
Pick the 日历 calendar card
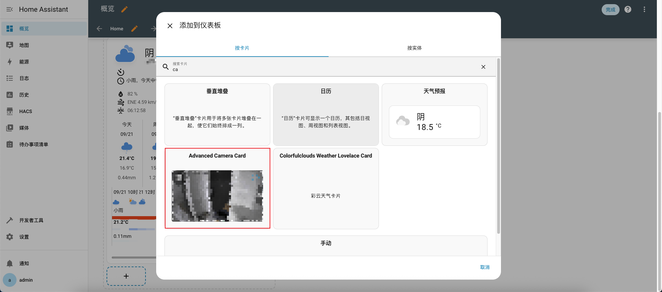point(326,114)
